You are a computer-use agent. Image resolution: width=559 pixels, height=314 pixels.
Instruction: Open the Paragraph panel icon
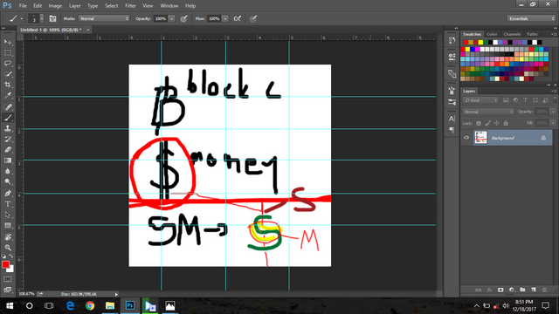pos(452,130)
